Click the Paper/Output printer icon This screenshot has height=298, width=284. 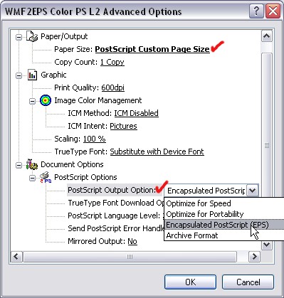click(x=32, y=36)
